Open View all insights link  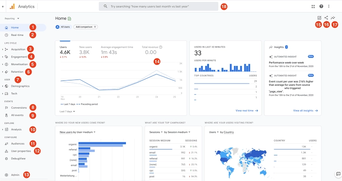pyautogui.click(x=305, y=111)
